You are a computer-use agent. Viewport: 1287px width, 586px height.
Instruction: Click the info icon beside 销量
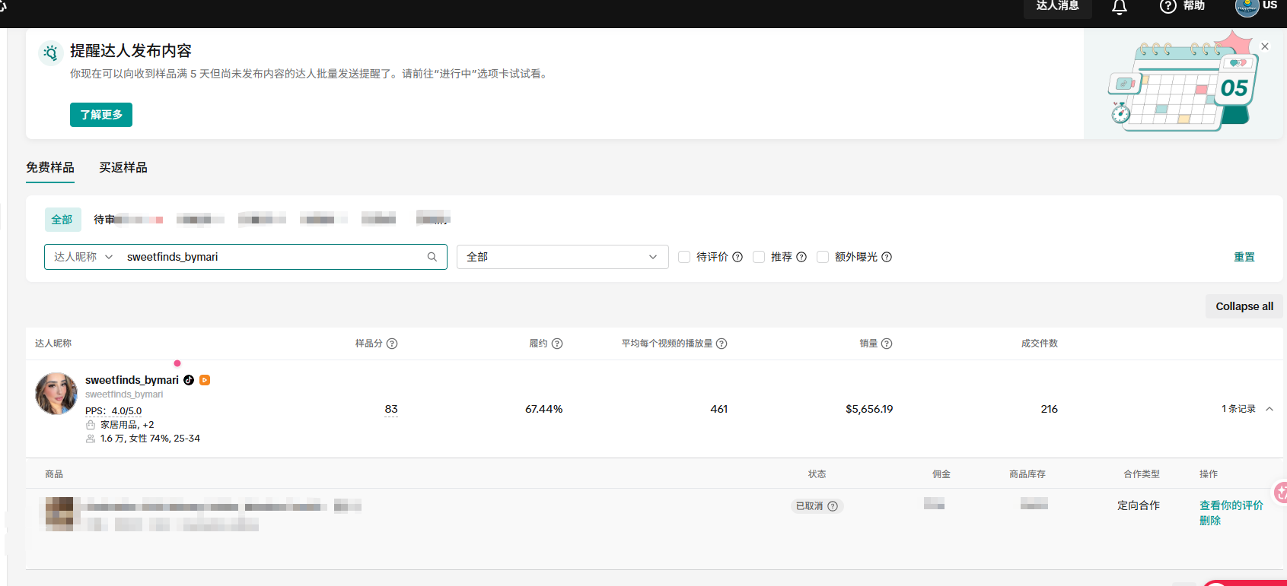click(887, 344)
